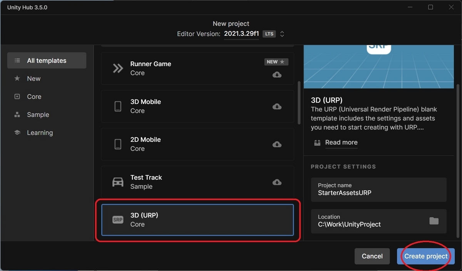462x271 pixels.
Task: Click the SRP icon on 3D (URP)
Action: [x=117, y=219]
